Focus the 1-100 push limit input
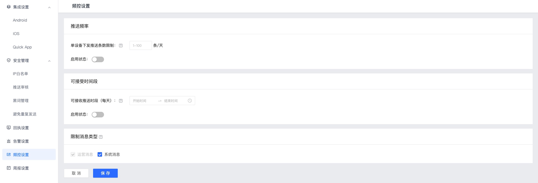The image size is (538, 183). coord(141,45)
